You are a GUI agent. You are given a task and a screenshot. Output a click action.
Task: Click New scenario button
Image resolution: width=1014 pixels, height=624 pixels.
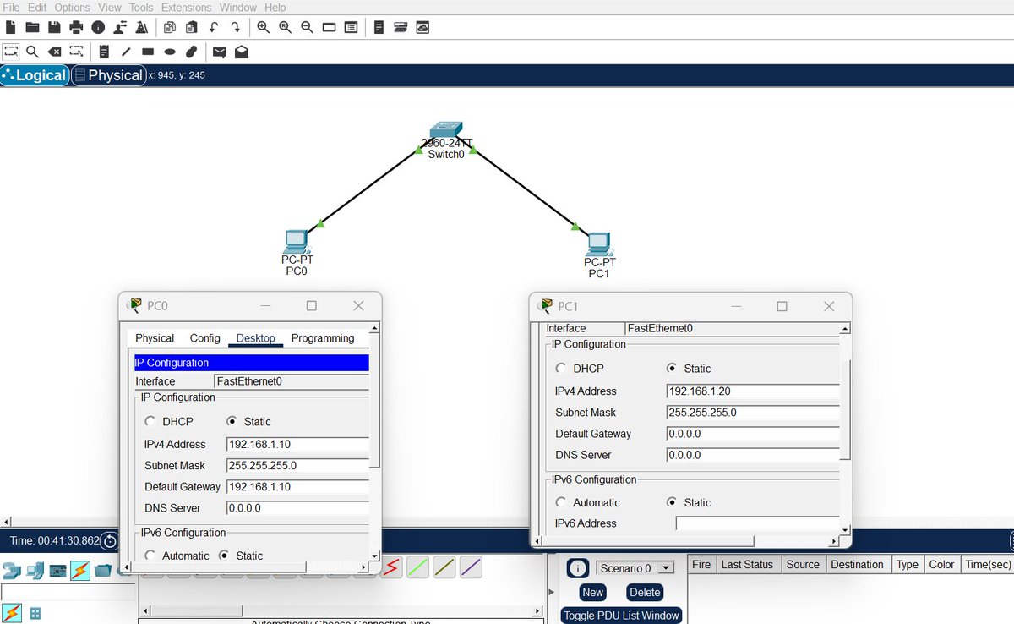click(x=593, y=593)
